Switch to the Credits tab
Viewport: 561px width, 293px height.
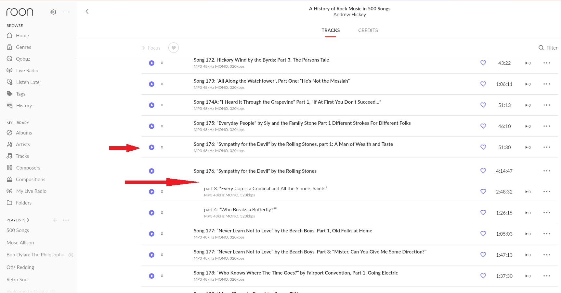click(368, 30)
